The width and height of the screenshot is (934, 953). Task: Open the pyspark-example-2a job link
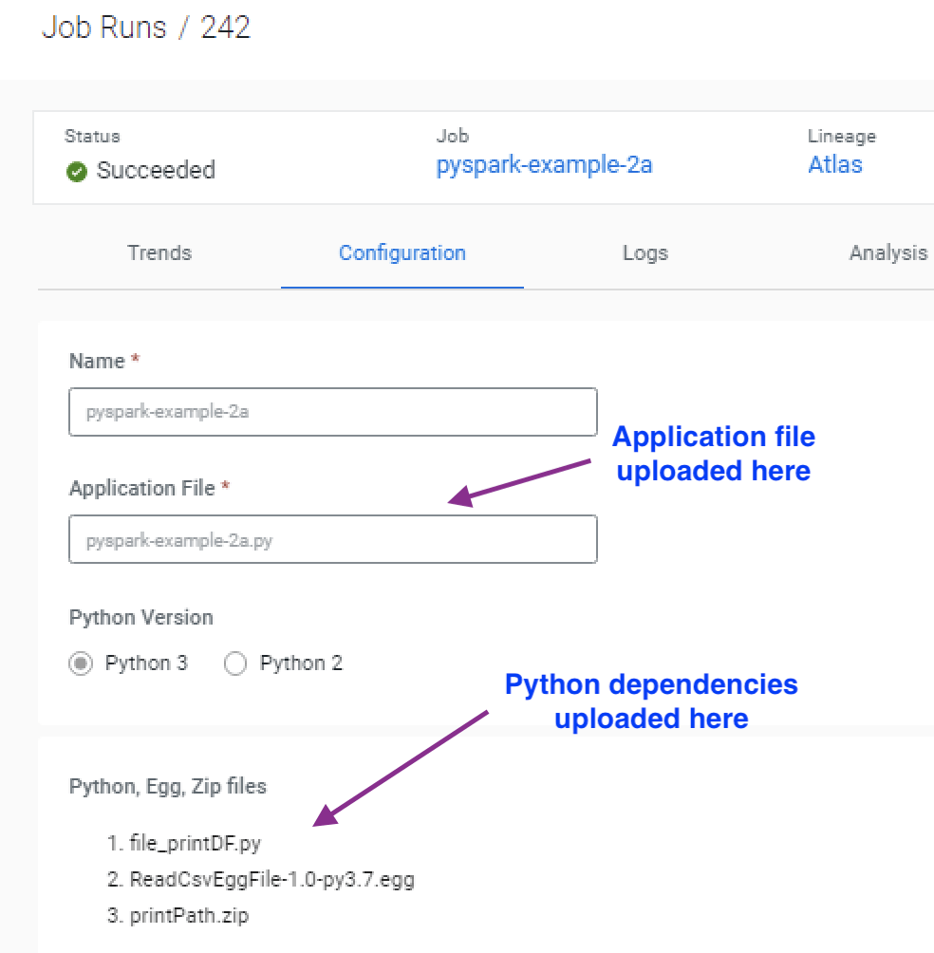(544, 165)
